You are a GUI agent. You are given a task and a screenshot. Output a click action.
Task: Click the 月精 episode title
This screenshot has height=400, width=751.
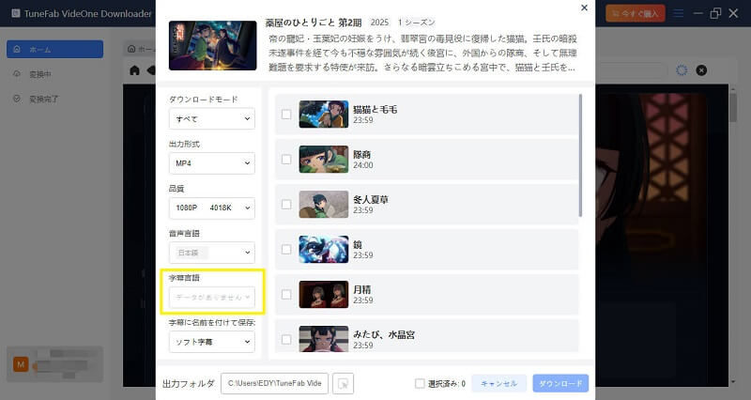click(x=361, y=289)
